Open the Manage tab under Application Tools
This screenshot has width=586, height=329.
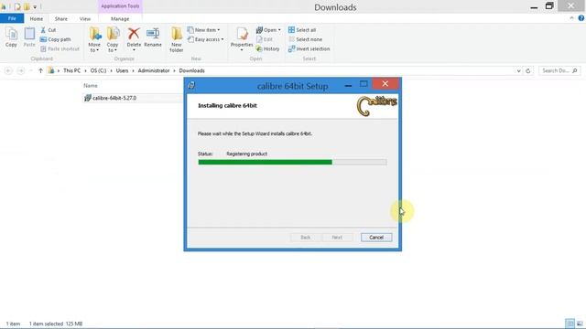coord(120,18)
